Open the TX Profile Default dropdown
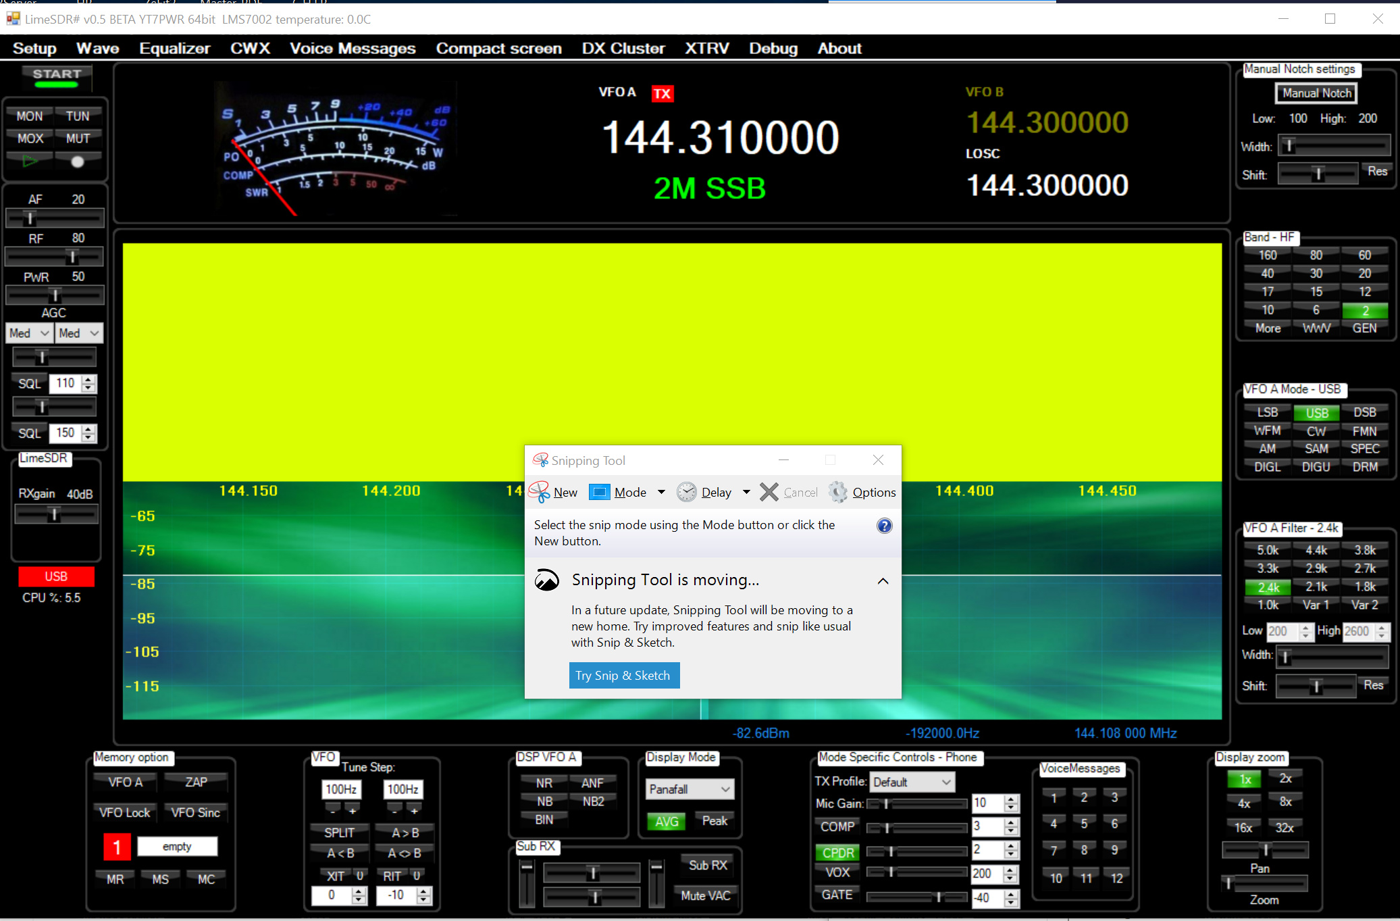Viewport: 1400px width, 921px height. (x=911, y=782)
